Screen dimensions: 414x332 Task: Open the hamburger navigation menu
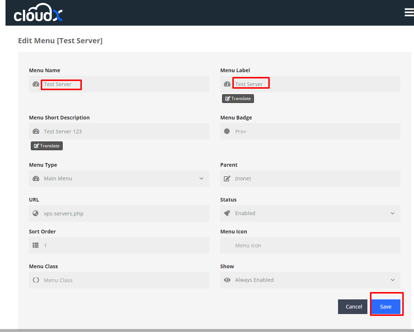[x=409, y=12]
